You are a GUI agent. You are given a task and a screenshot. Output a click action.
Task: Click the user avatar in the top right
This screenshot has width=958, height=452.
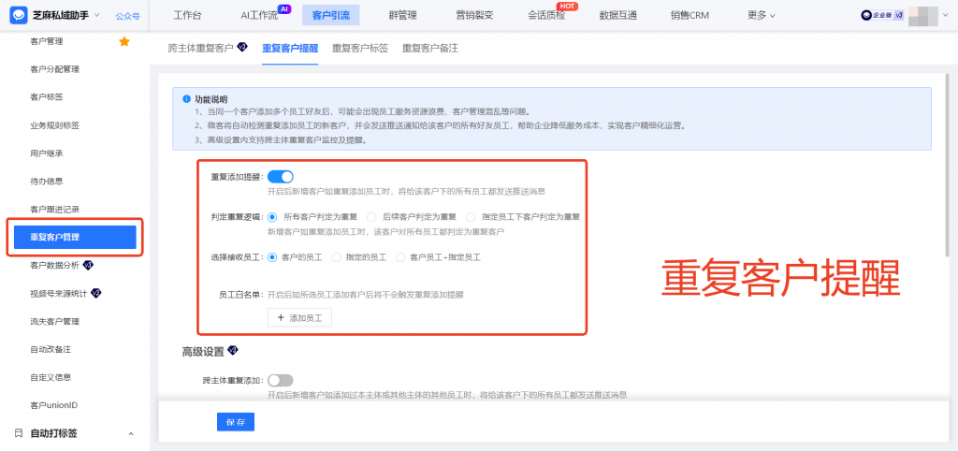923,16
